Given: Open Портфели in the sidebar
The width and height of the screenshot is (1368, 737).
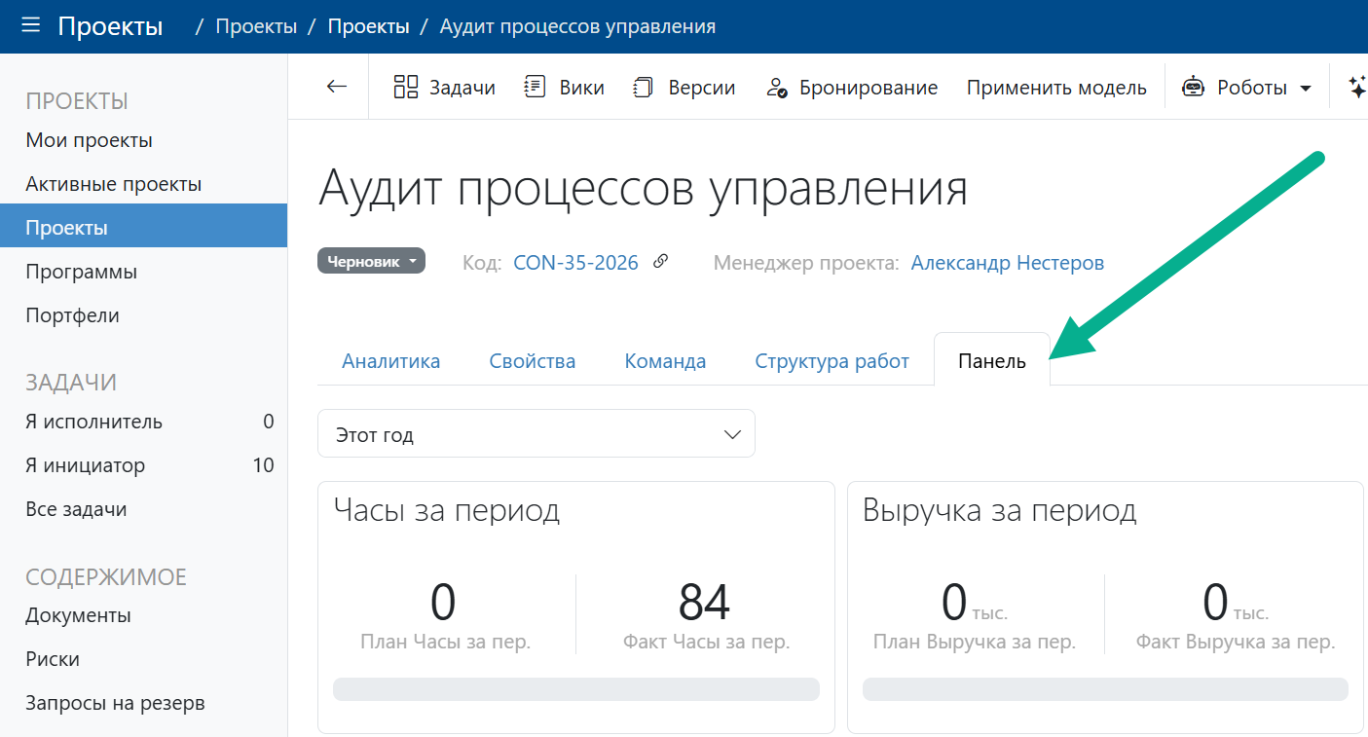Looking at the screenshot, I should point(143,315).
